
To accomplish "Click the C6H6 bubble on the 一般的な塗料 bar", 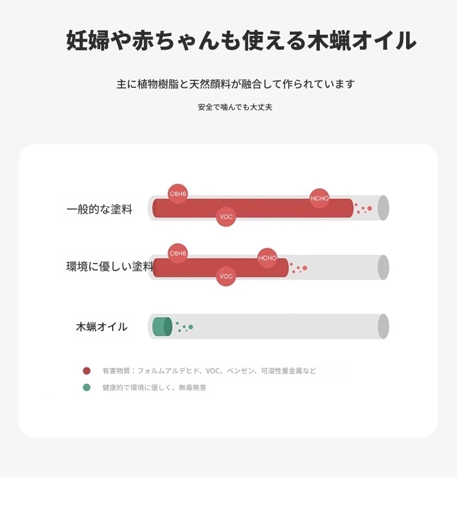I will 178,194.
